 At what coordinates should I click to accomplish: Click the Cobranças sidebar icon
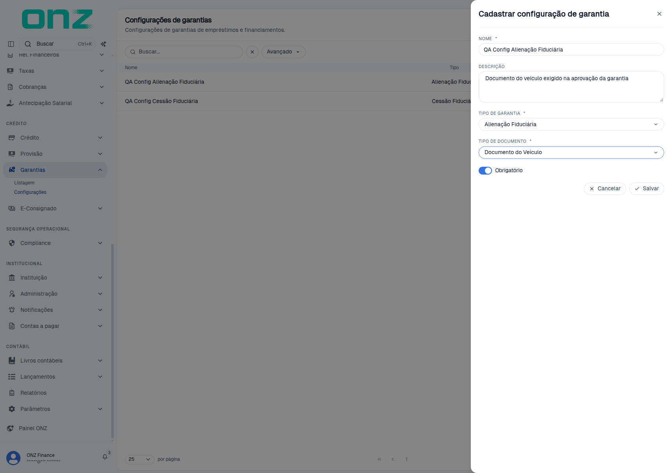(x=10, y=87)
